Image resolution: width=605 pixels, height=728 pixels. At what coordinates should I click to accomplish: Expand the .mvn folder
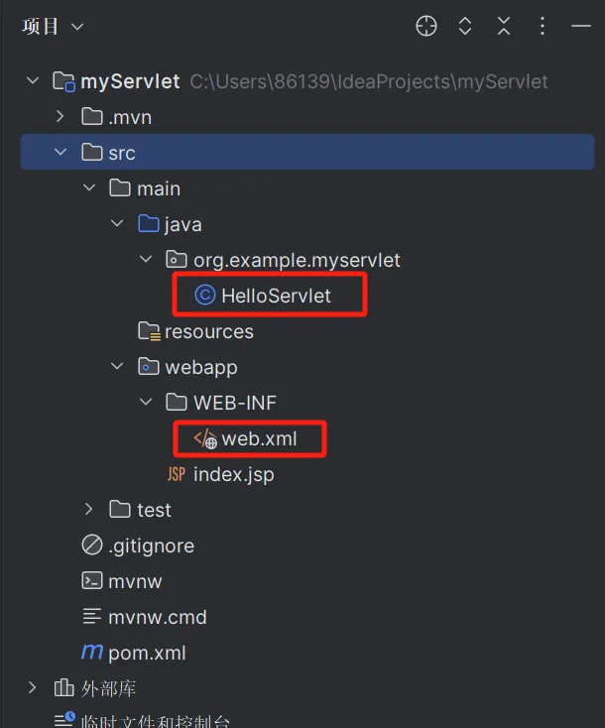60,116
